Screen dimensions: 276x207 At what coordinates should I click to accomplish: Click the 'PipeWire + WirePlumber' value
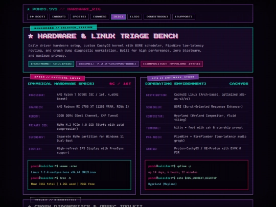tap(210, 139)
